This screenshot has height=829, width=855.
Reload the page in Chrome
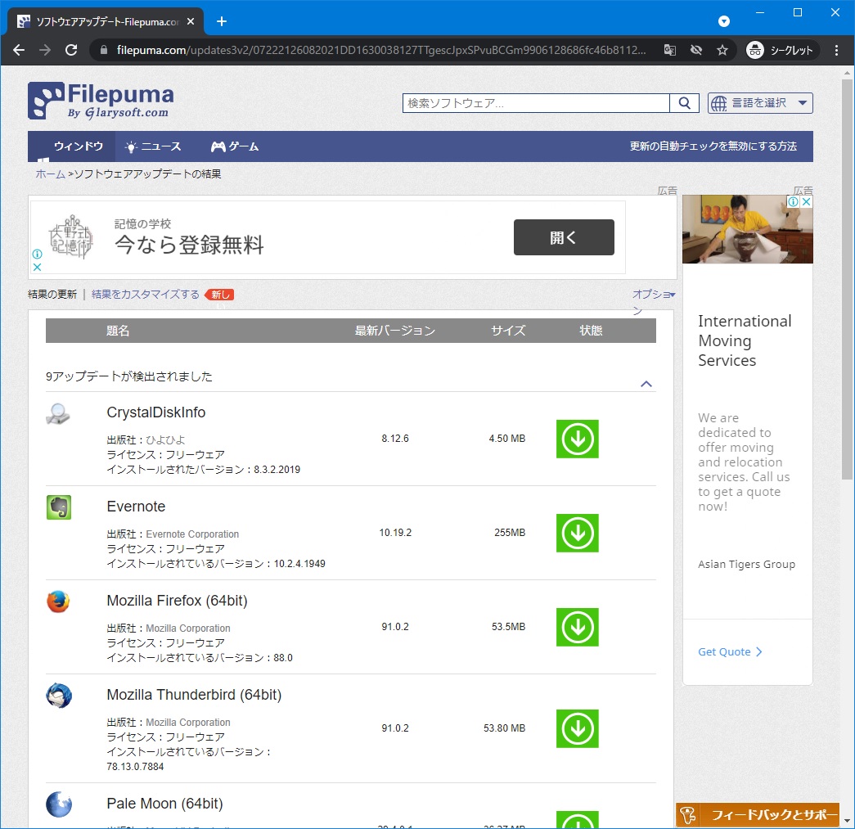click(71, 50)
